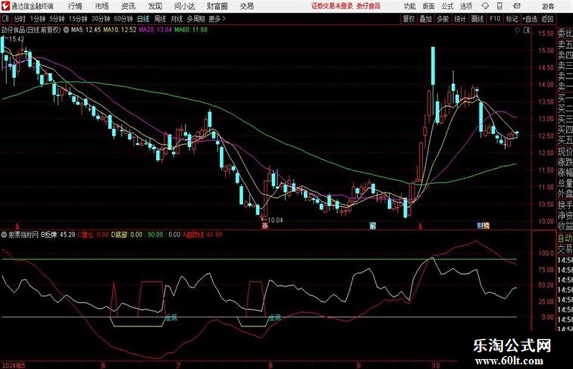
Task: Open the 资讯 menu
Action: coord(129,6)
